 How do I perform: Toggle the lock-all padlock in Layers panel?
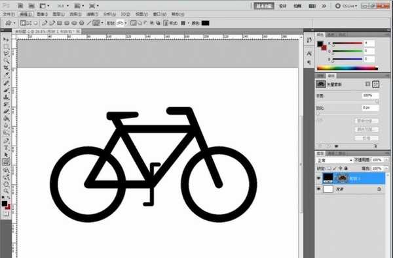346,169
